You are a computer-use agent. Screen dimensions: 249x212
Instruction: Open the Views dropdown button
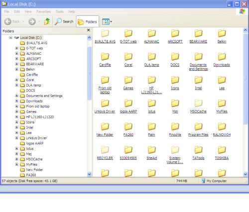[107, 21]
